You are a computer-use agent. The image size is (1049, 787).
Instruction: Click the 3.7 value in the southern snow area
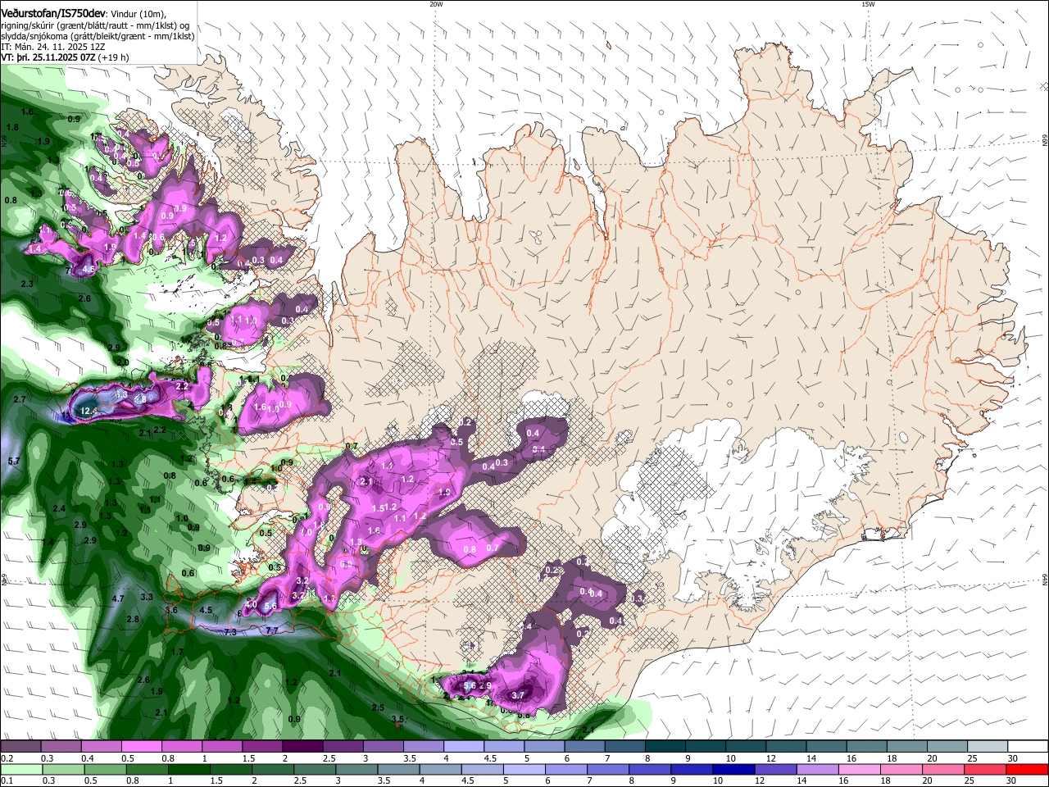tap(517, 695)
